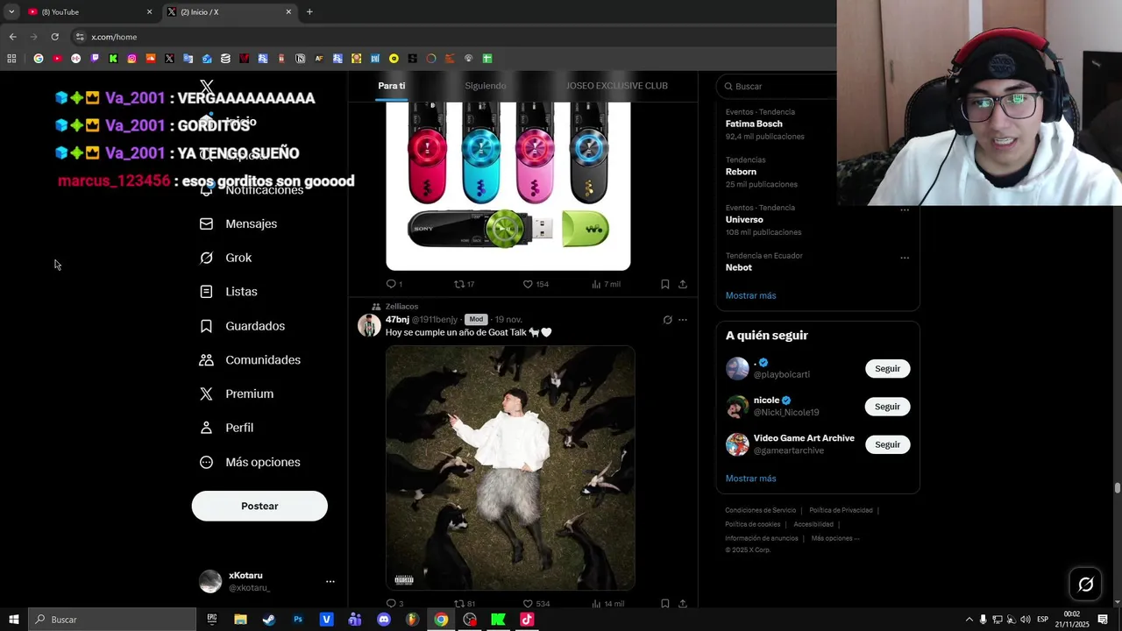Viewport: 1122px width, 631px height.
Task: Bookmark the Sony Walkman post
Action: [664, 284]
